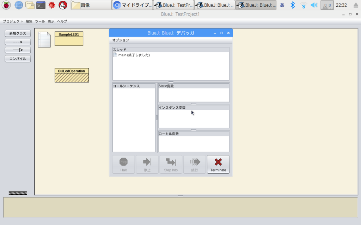361x225 pixels.
Task: Minimize the debugger window
Action: (x=215, y=33)
